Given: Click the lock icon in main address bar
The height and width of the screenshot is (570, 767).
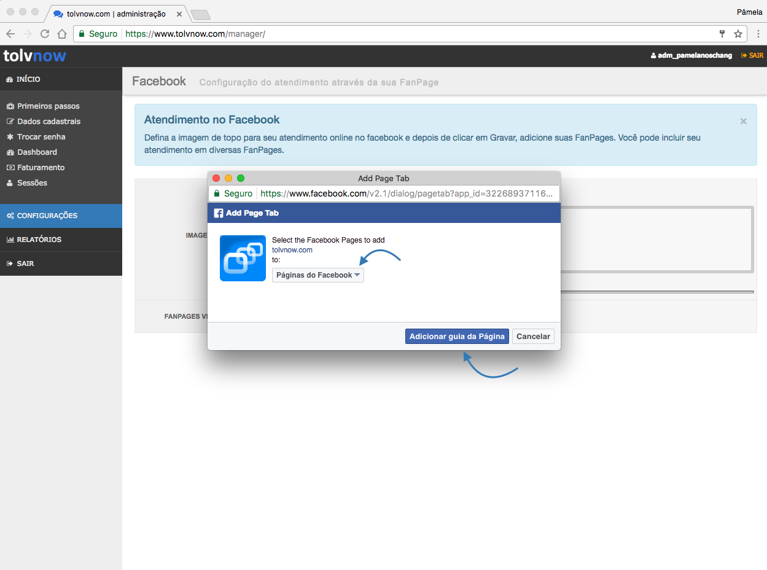Looking at the screenshot, I should point(82,34).
